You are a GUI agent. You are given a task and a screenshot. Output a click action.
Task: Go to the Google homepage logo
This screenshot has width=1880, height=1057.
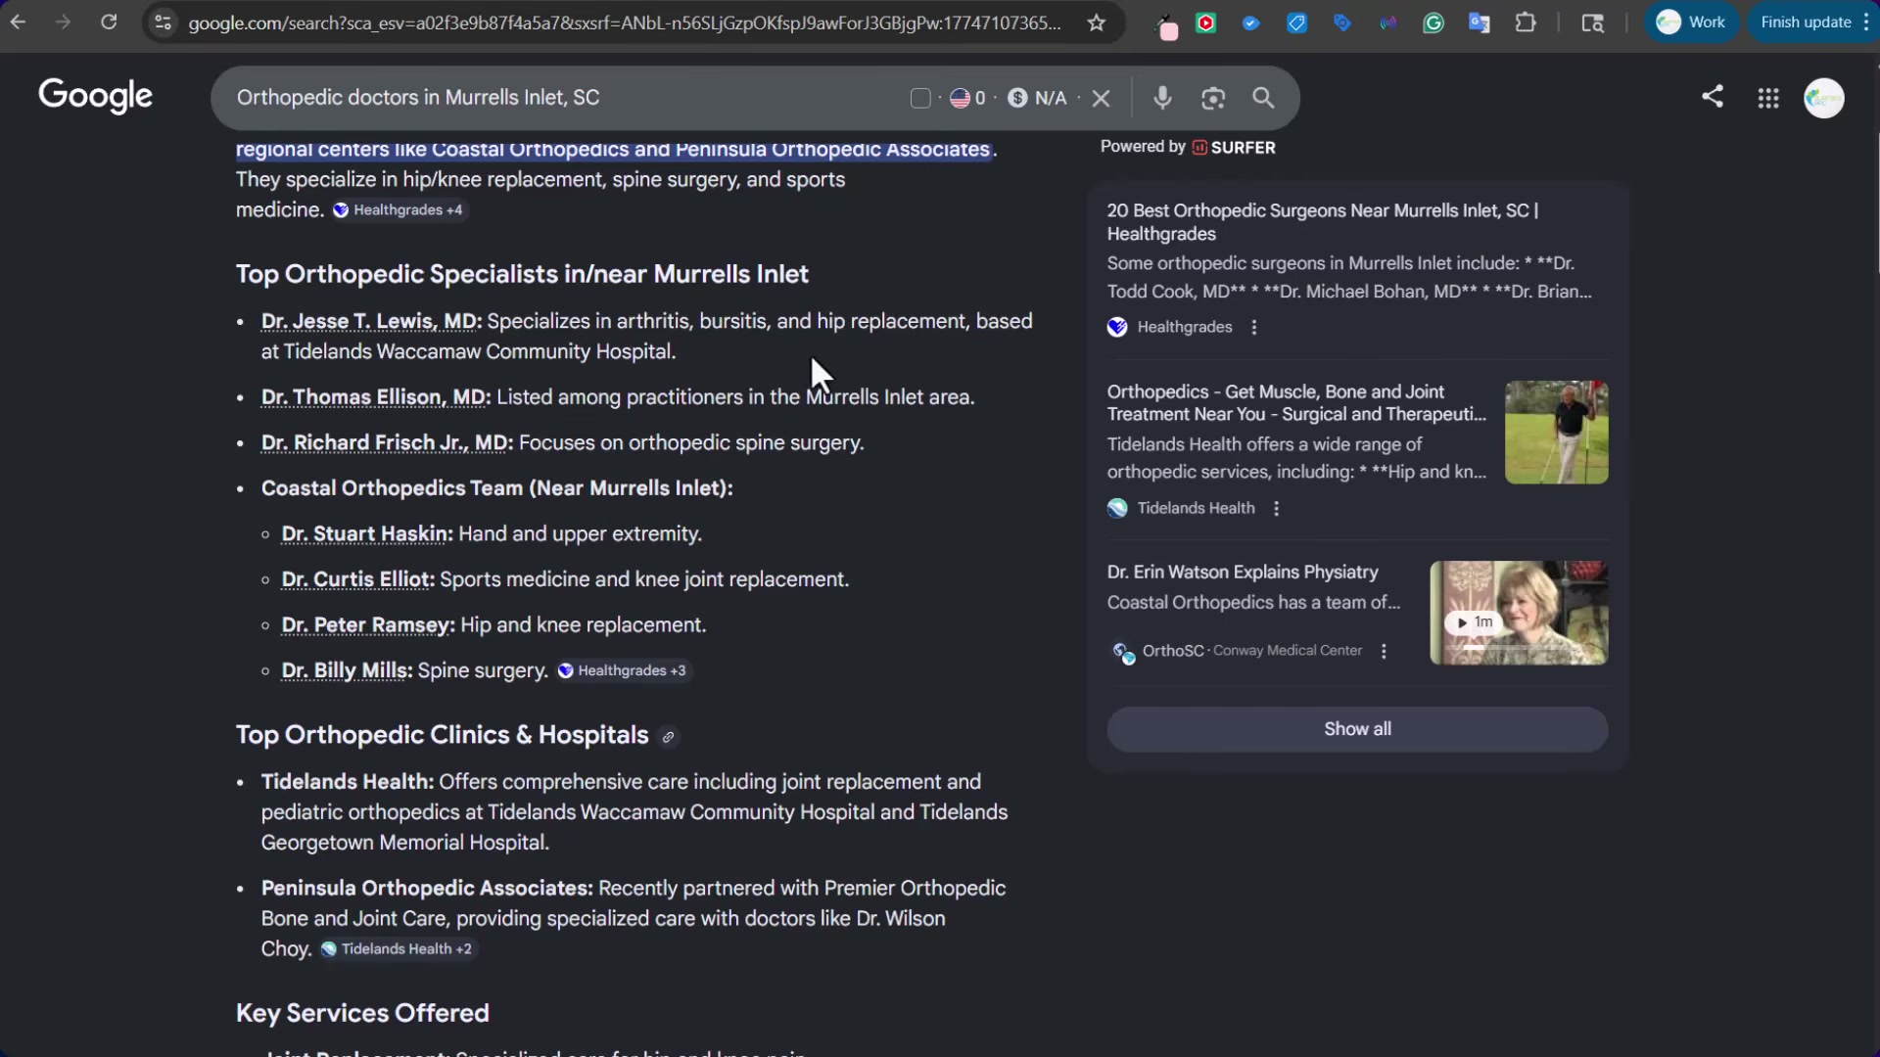pos(95,96)
